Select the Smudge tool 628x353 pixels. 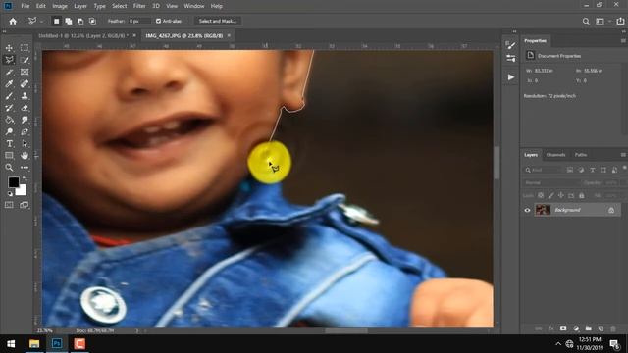click(25, 120)
